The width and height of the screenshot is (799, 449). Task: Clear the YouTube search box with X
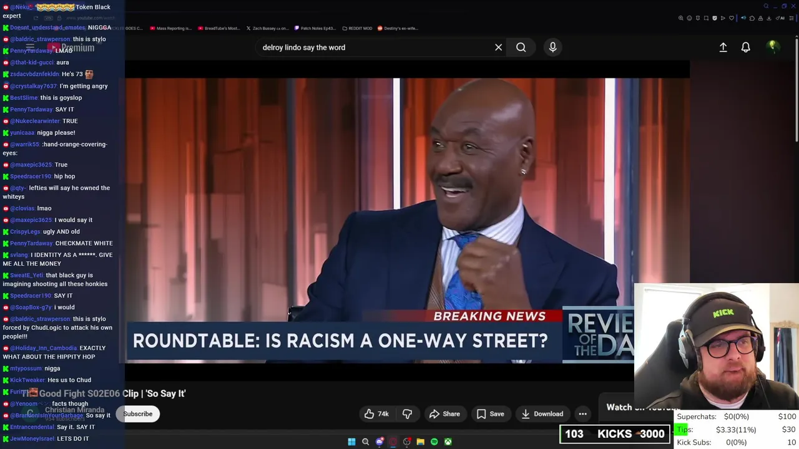(x=498, y=47)
